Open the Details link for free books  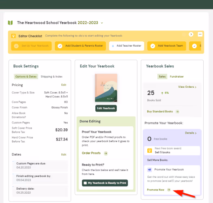[191, 133]
